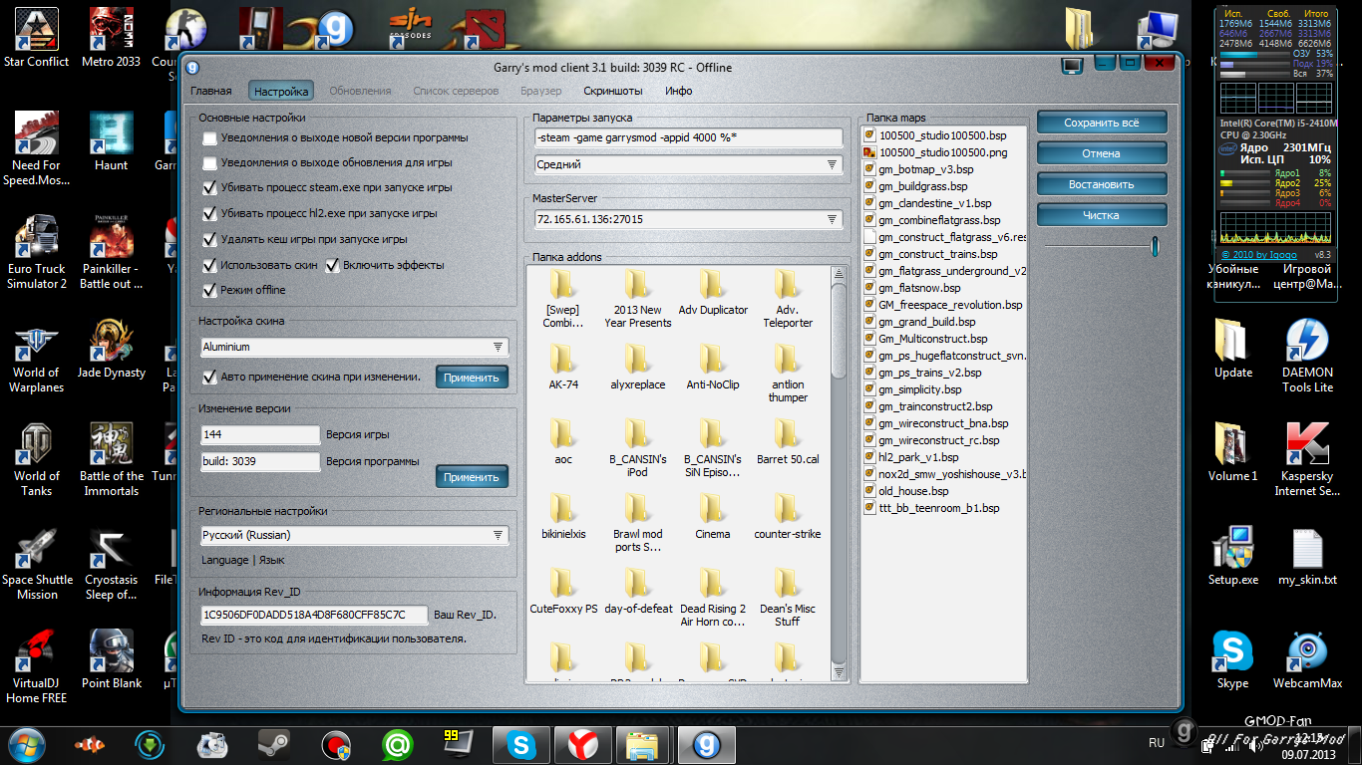Open the alyxreplace addon folder
This screenshot has width=1362, height=765.
coord(637,367)
